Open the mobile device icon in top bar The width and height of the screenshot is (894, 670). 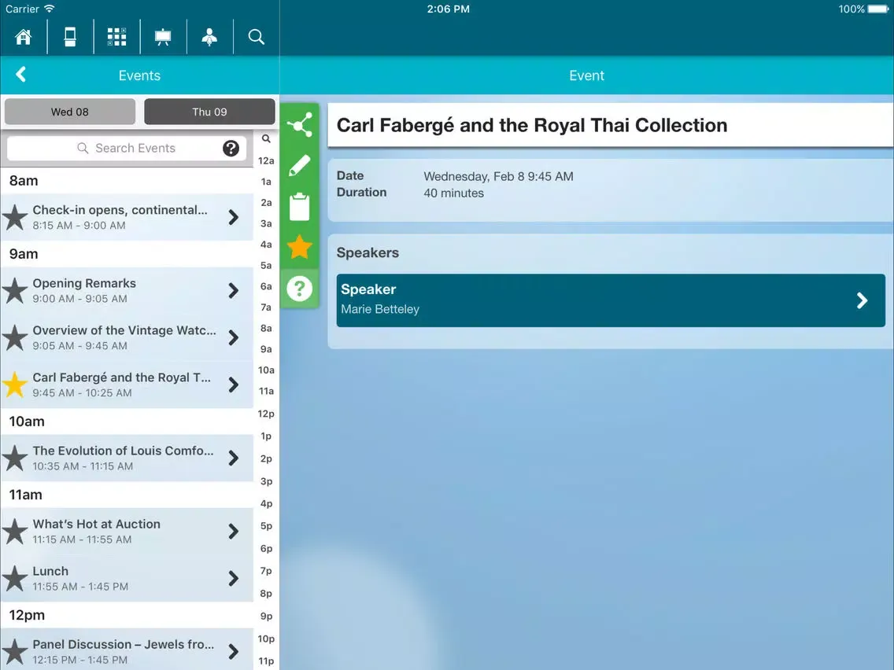[x=70, y=37]
